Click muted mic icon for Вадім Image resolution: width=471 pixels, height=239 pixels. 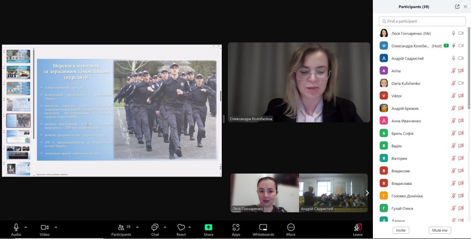coord(453,146)
